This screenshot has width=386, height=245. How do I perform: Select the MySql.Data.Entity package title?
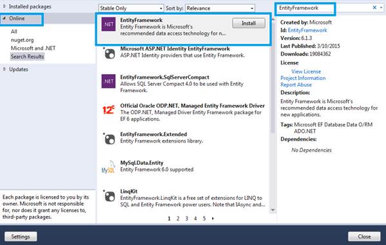(142, 162)
